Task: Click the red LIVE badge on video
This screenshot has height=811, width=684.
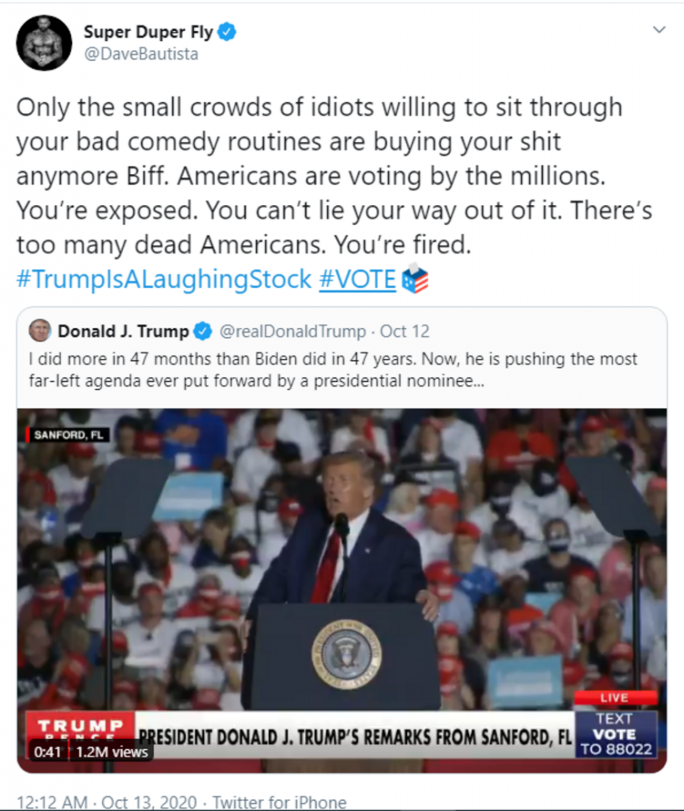Action: tap(614, 699)
